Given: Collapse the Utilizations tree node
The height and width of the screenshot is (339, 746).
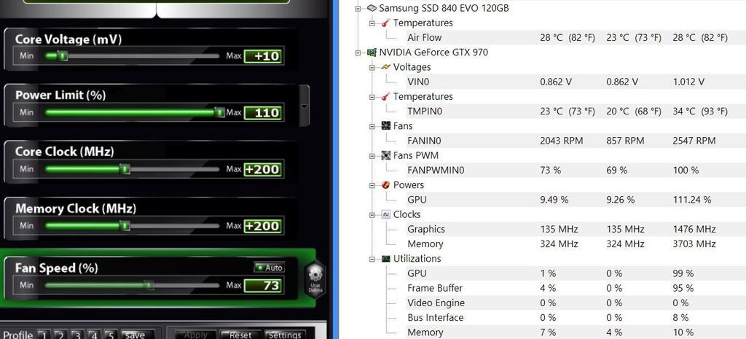Looking at the screenshot, I should point(372,259).
